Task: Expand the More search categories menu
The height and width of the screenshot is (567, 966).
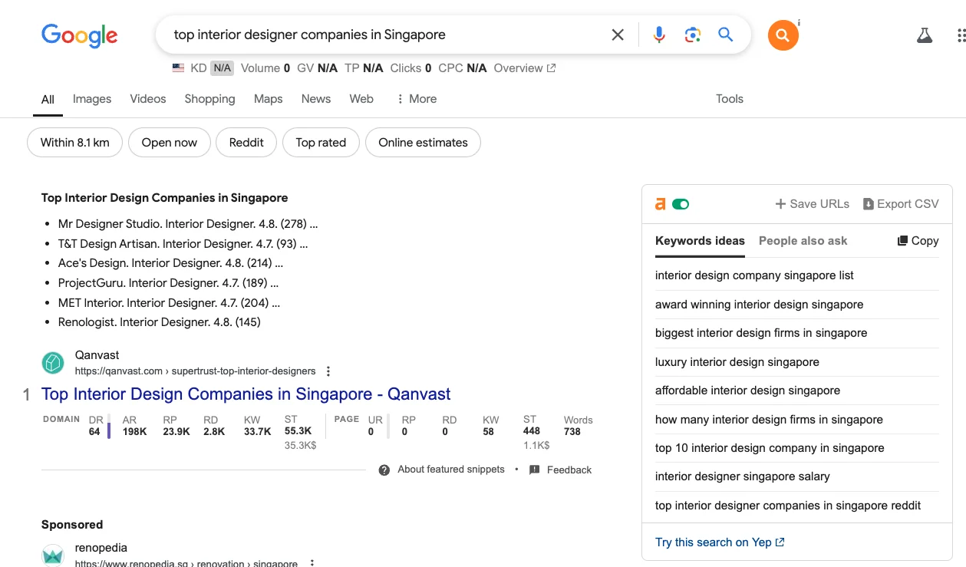Action: [x=416, y=99]
